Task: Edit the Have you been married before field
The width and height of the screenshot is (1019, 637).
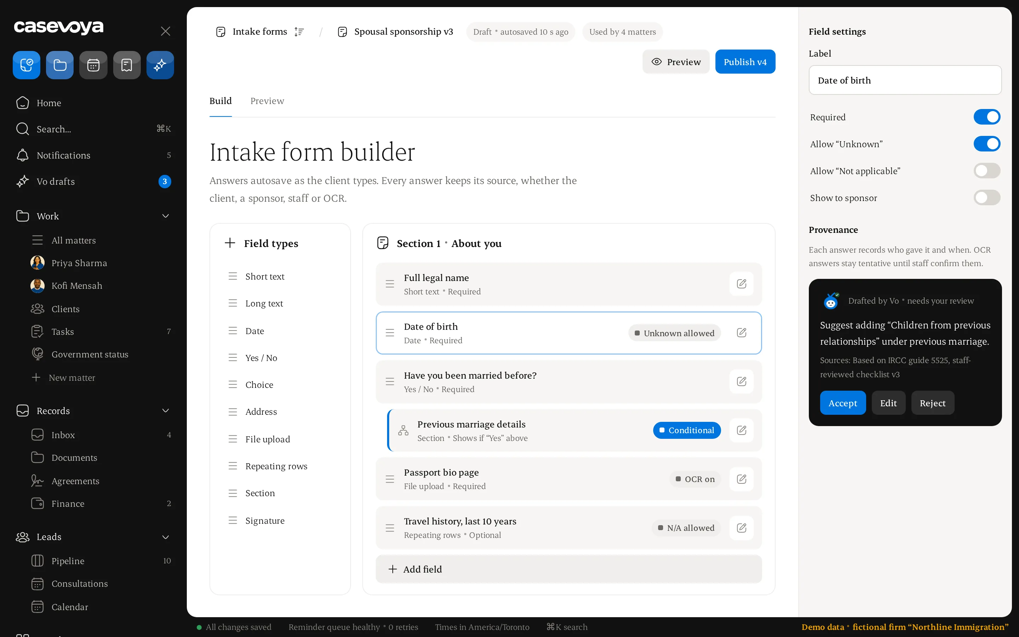Action: [742, 382]
